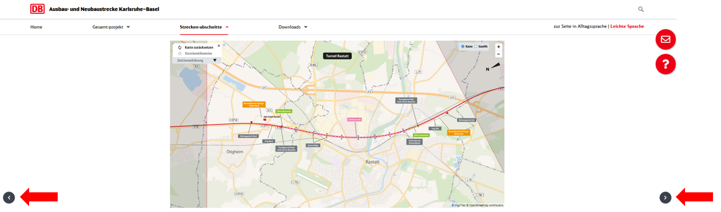Open the Downloads dropdown
Screen dimensions: 721x212
(293, 27)
